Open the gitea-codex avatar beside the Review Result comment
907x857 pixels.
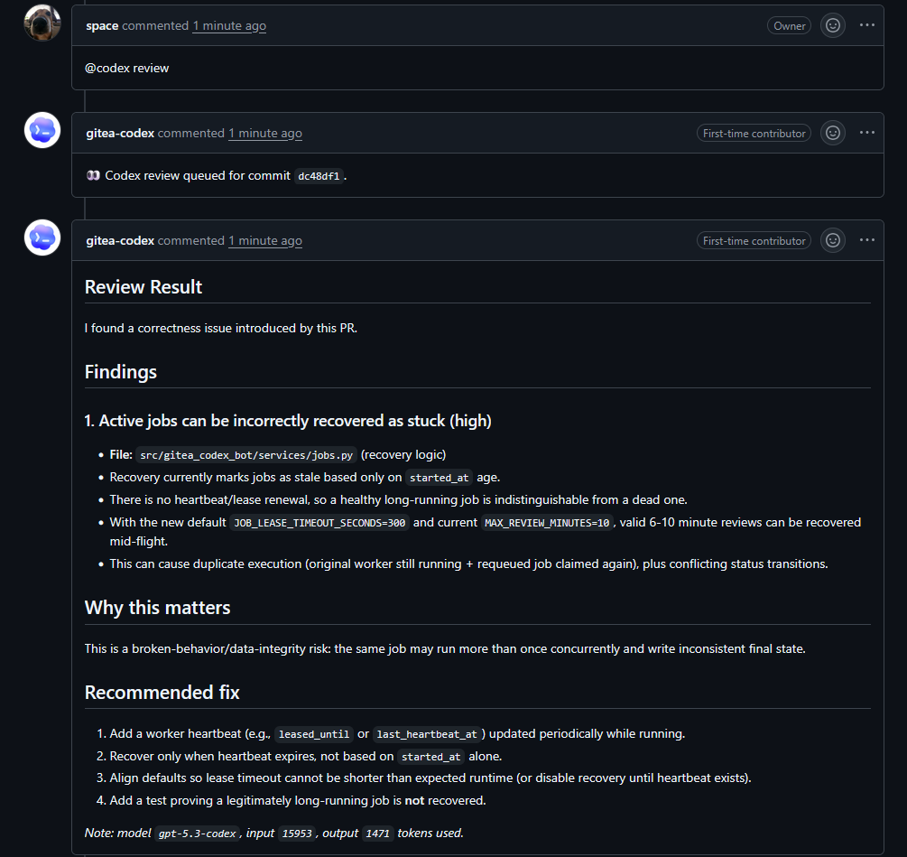tap(42, 238)
